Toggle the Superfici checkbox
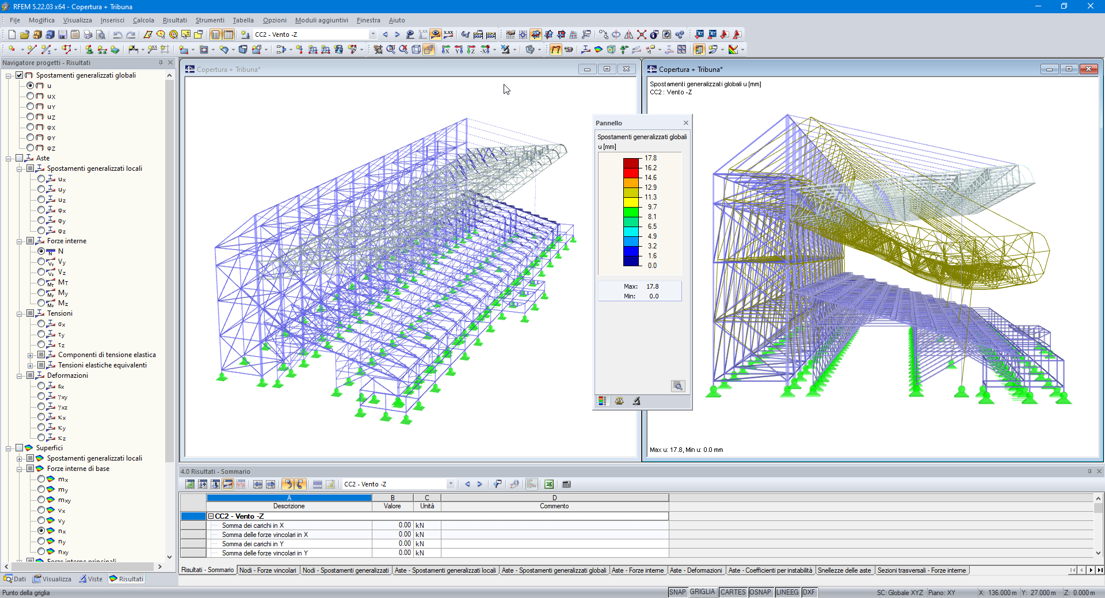 20,448
